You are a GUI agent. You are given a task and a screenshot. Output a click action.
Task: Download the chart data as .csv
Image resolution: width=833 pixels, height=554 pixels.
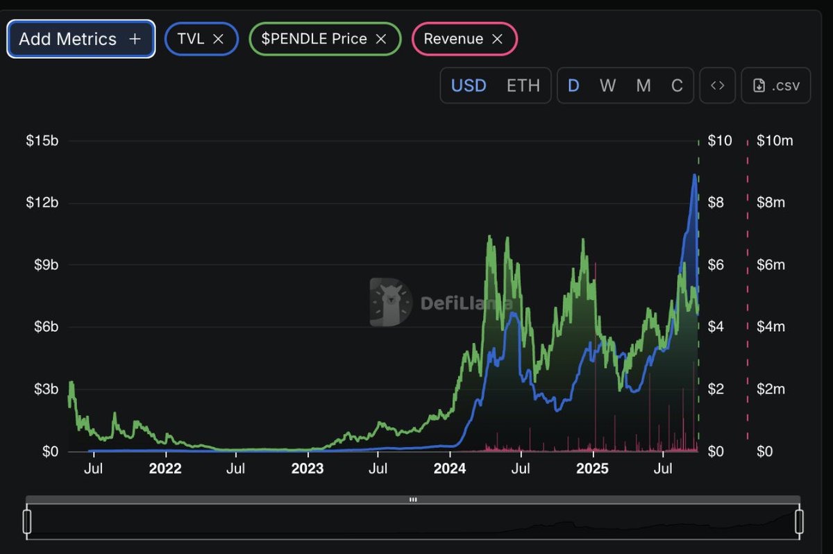coord(776,85)
